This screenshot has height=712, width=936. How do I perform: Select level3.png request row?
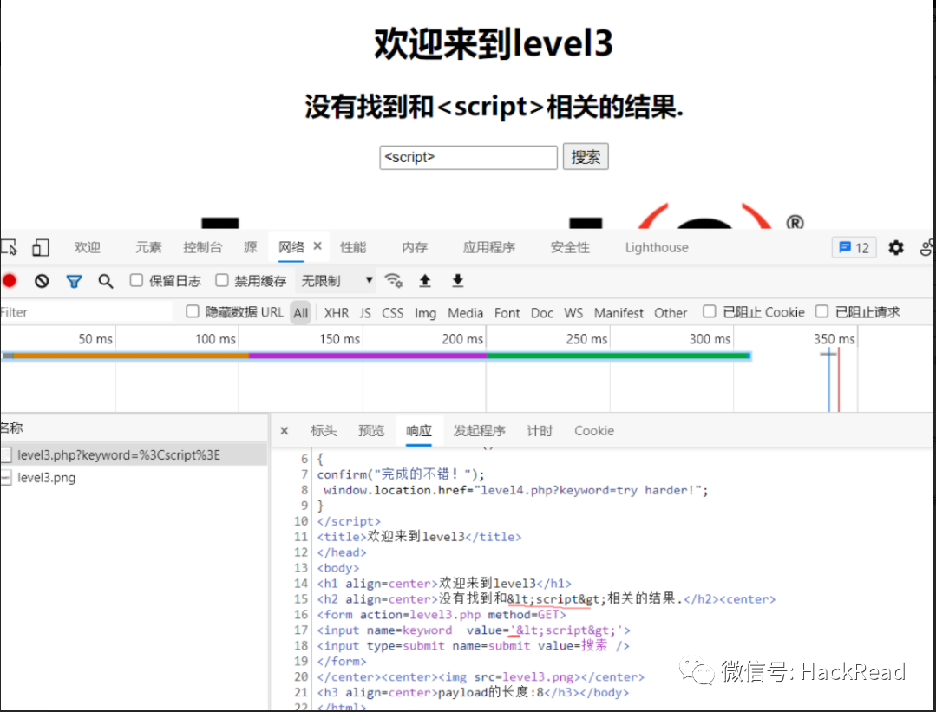tap(134, 478)
